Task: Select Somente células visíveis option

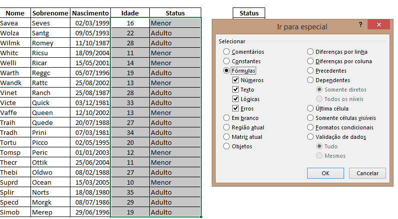Action: tap(311, 118)
